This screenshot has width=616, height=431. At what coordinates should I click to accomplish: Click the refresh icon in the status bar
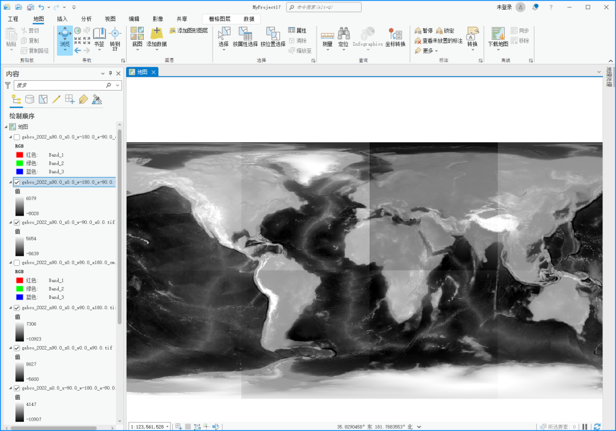point(597,426)
